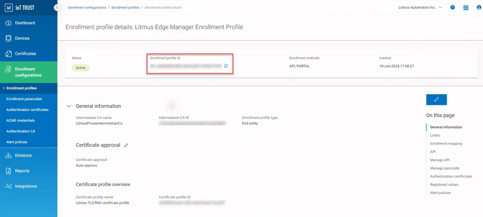Select the LitmusPrivateIntermediateCa name text

pos(99,123)
